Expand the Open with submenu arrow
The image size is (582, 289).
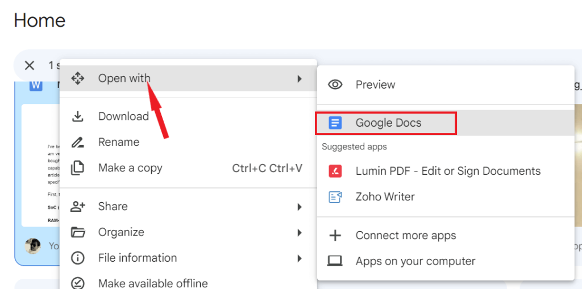tap(300, 78)
